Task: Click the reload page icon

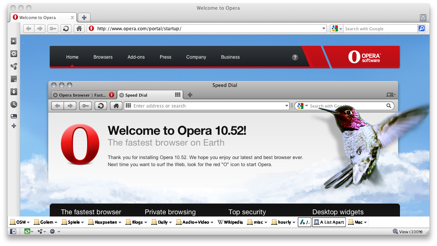Action: pyautogui.click(x=66, y=28)
